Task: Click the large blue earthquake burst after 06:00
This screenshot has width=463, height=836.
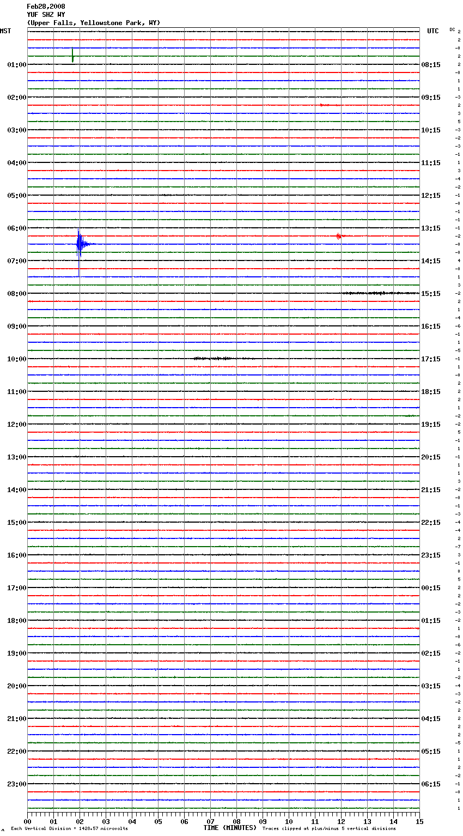Action: click(82, 245)
